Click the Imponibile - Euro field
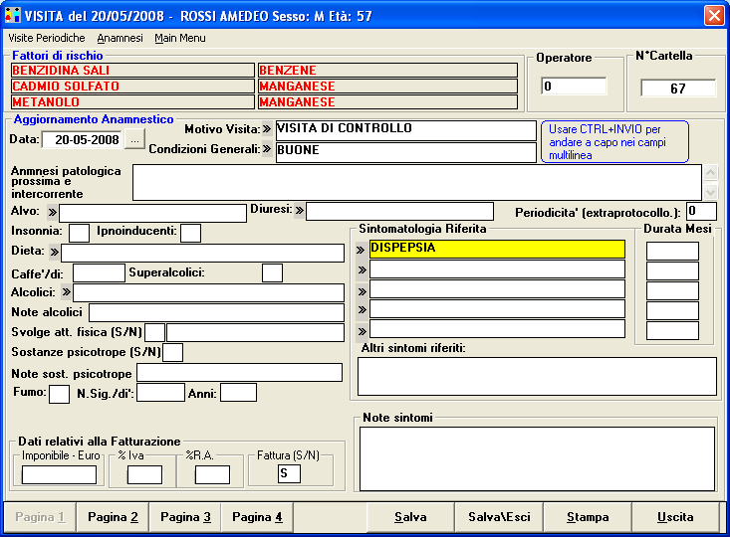This screenshot has width=730, height=537. click(59, 475)
